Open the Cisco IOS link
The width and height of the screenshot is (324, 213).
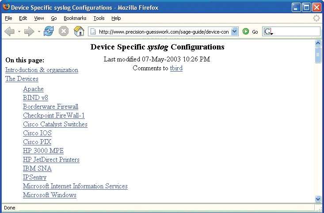click(37, 133)
